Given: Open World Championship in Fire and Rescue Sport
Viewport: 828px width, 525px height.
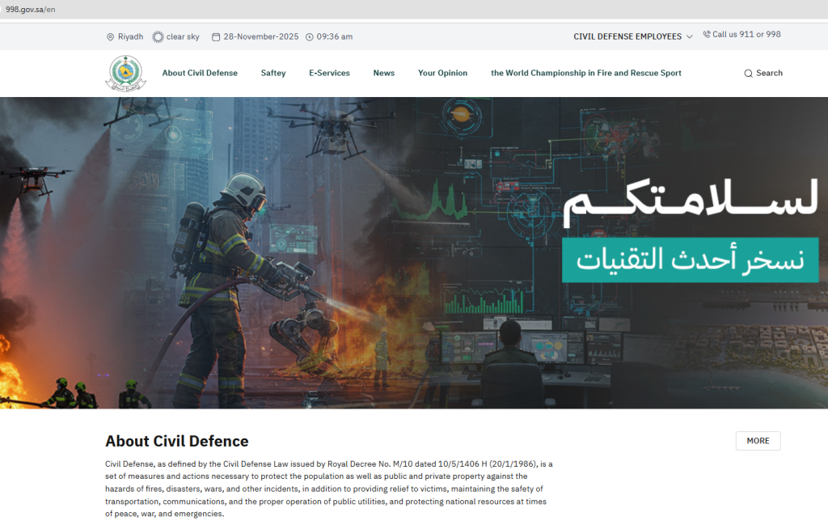Looking at the screenshot, I should [586, 73].
